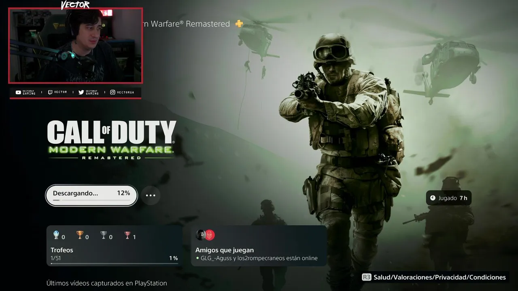Click the R3 button prompt icon
Viewport: 518px width, 291px height.
click(366, 277)
